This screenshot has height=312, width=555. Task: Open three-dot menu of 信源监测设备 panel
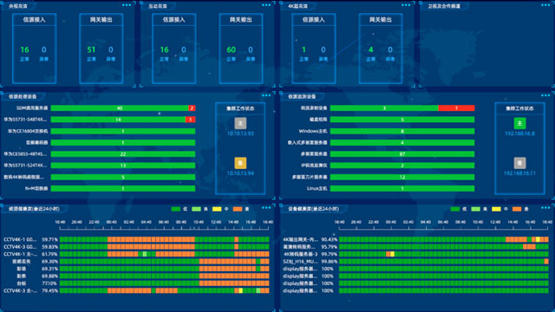[x=545, y=95]
